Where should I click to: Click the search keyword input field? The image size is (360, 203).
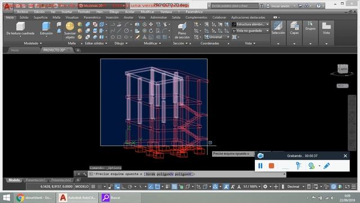click(235, 6)
